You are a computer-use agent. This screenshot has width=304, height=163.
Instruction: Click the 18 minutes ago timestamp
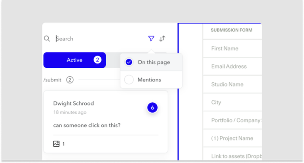click(70, 112)
